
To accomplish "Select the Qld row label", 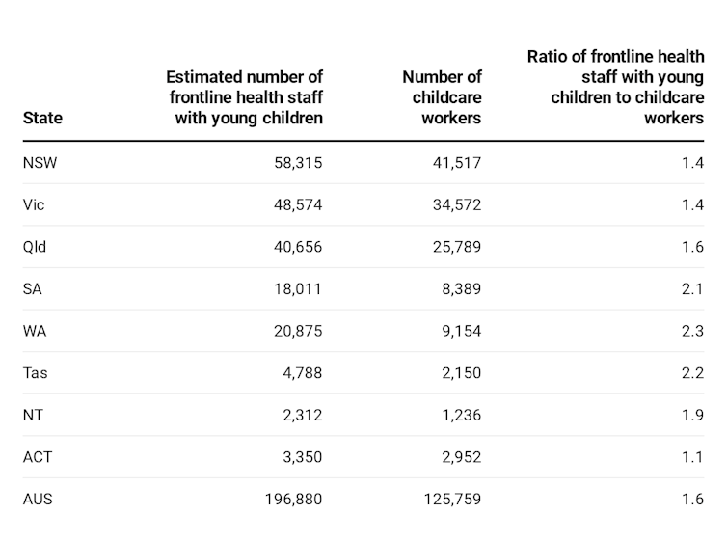I will 35,247.
